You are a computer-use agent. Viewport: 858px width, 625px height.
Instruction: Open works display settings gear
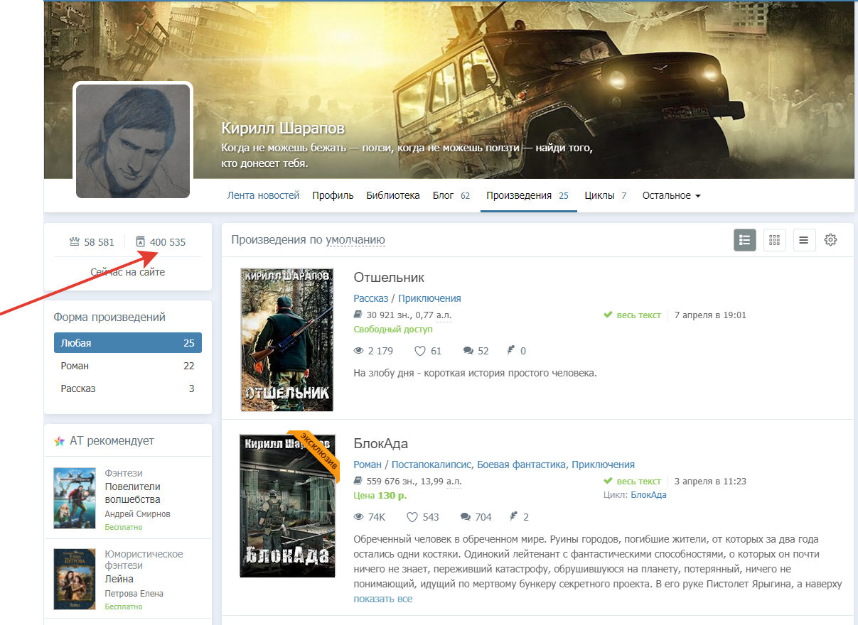(830, 240)
